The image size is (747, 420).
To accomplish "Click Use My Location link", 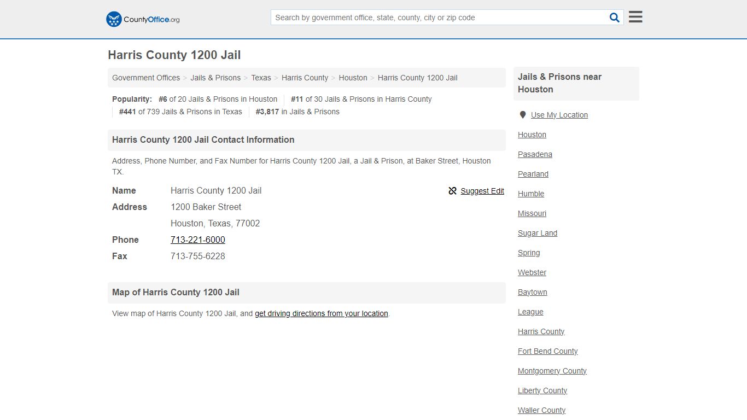I will tap(559, 115).
